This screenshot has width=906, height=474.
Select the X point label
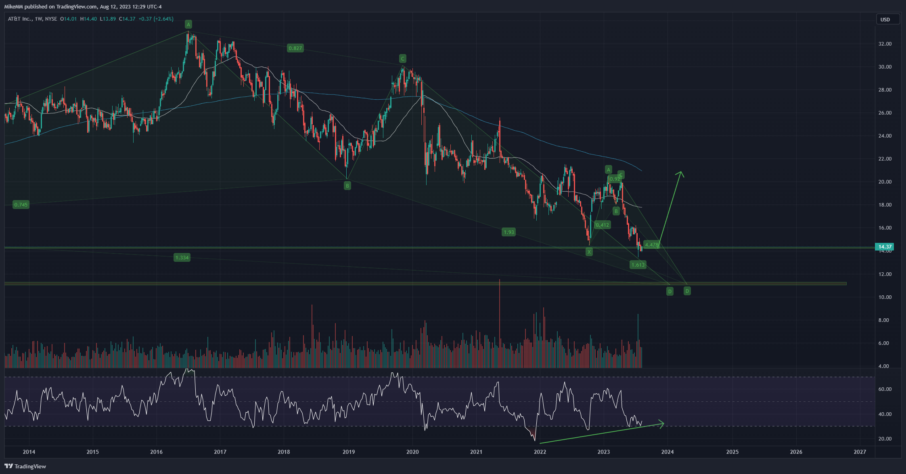[x=589, y=252]
